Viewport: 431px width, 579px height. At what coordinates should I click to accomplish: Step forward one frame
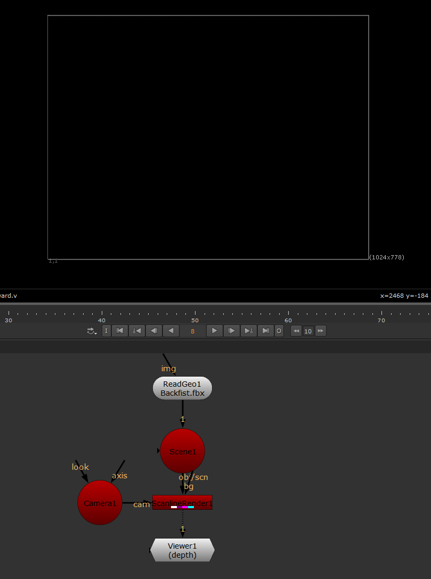[x=231, y=331]
